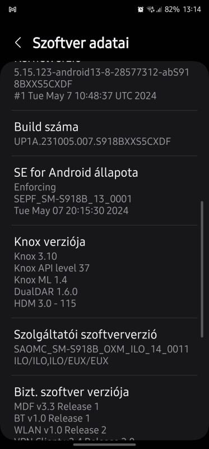Click the vertical scrollbar on the right edge

point(202,269)
